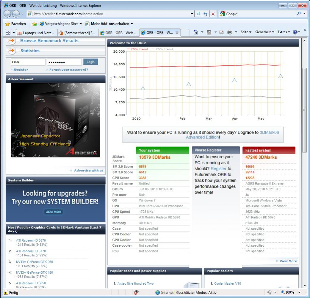Click the Print icon in command bar
The width and height of the screenshot is (310, 298).
click(230, 32)
